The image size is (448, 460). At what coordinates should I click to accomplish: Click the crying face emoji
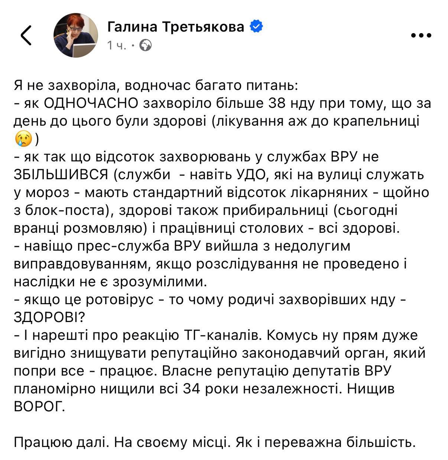click(x=23, y=139)
